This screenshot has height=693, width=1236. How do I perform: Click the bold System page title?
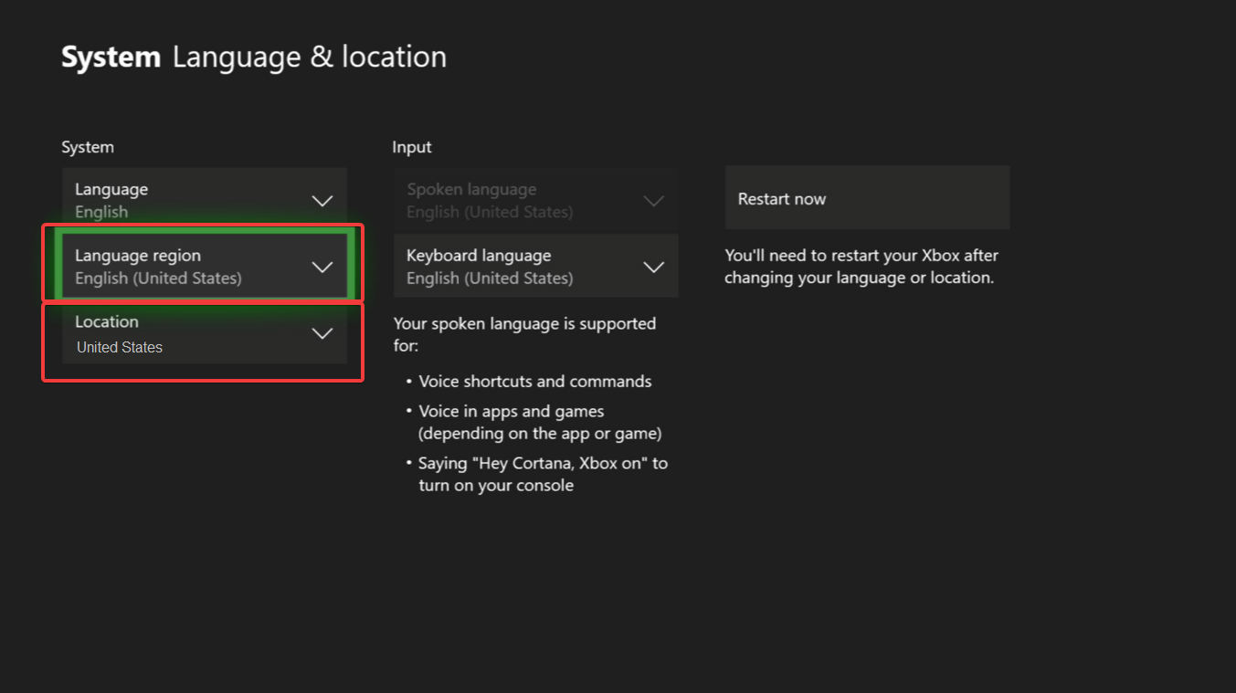point(111,57)
